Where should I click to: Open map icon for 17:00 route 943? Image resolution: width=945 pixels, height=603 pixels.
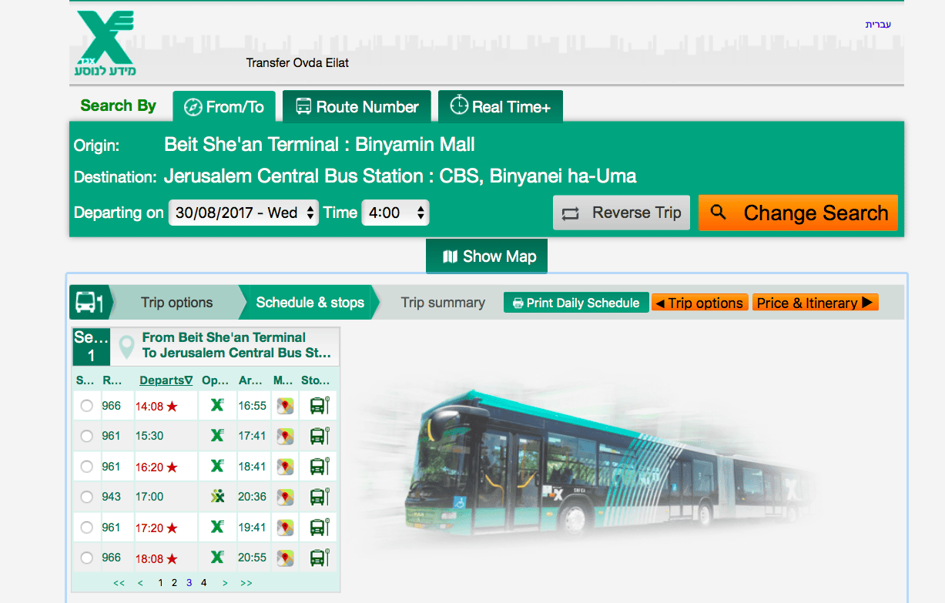(286, 497)
